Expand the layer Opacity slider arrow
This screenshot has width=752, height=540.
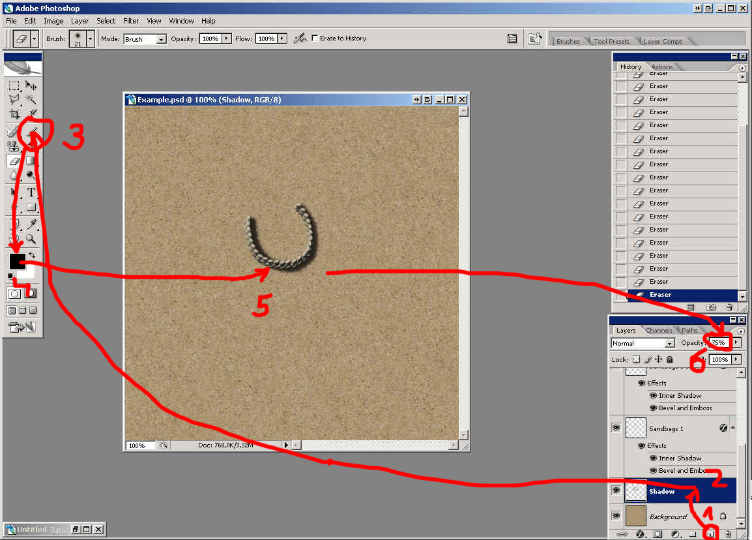(736, 342)
